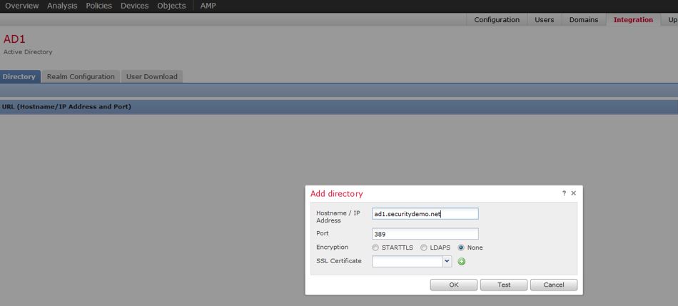
Task: Select the User Download tab
Action: [x=152, y=76]
